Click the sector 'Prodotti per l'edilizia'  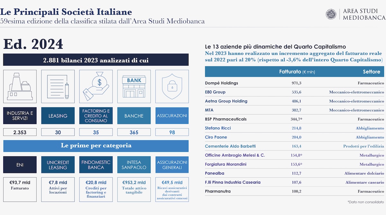(363, 146)
